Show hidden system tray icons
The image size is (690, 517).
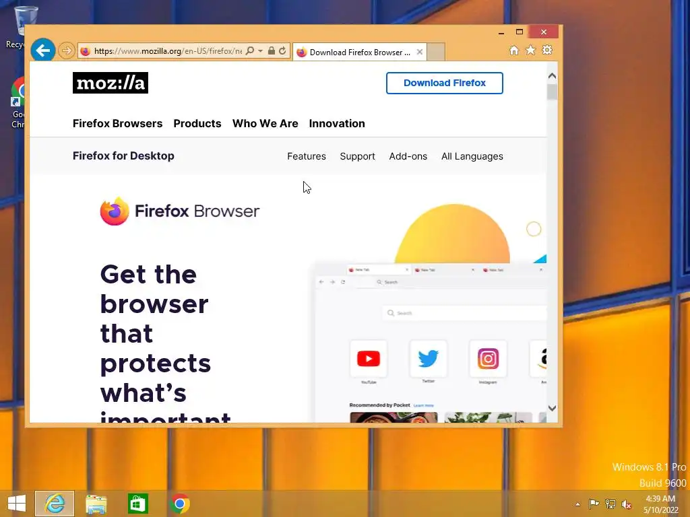click(x=577, y=504)
